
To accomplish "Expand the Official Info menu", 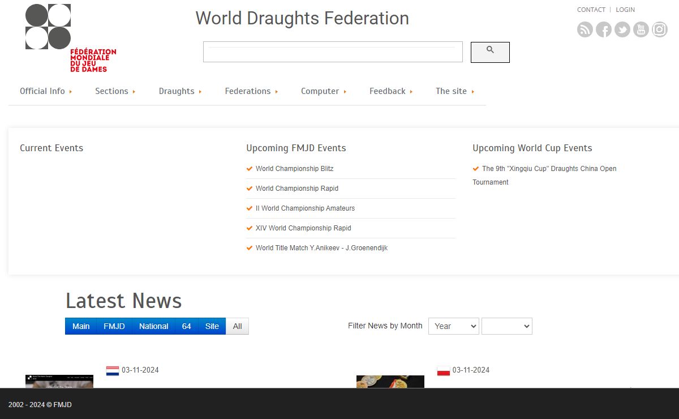I will pos(46,91).
